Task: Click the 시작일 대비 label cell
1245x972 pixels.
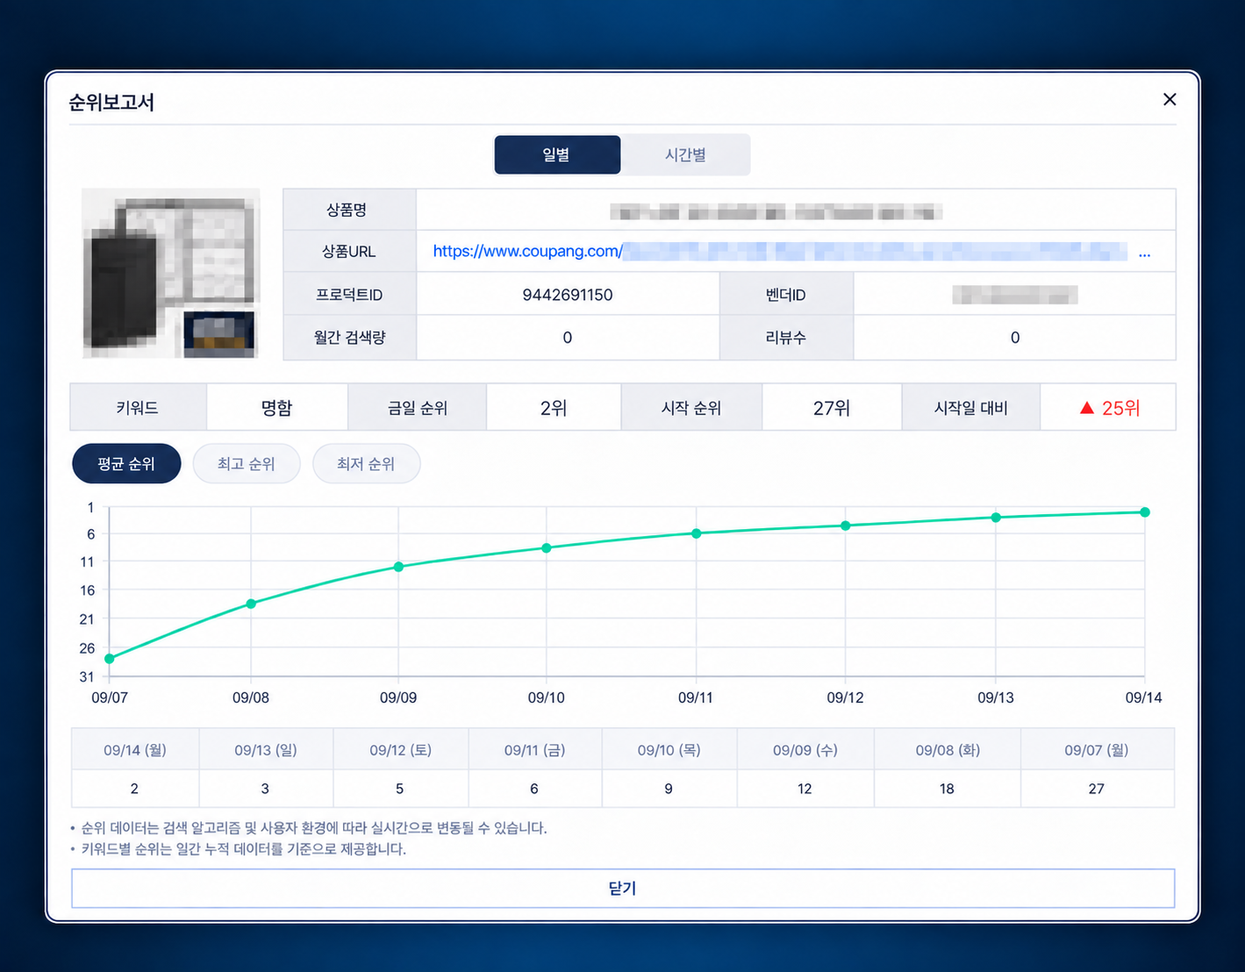Action: [x=971, y=408]
